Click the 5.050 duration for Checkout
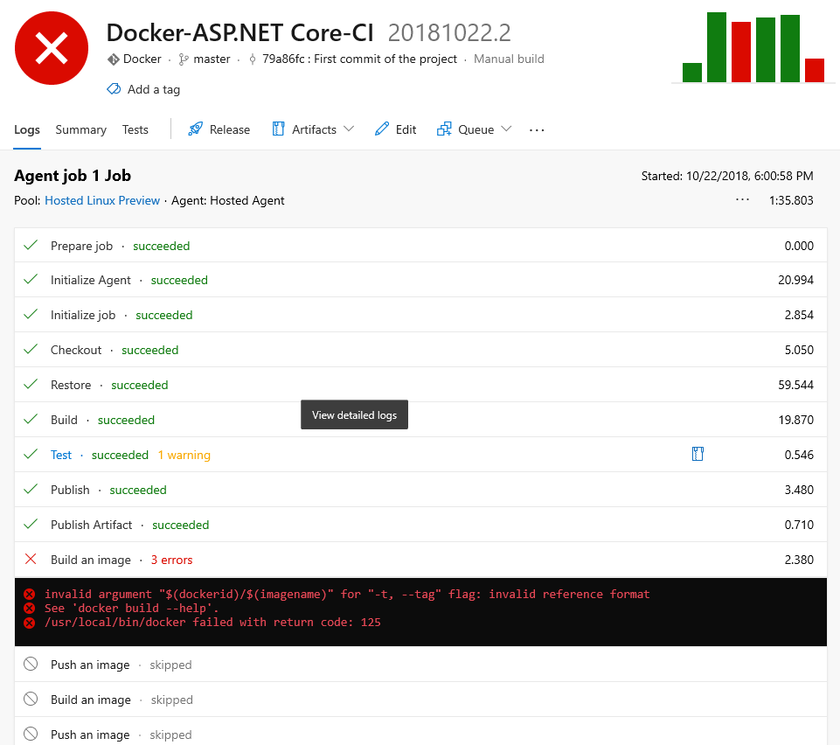Viewport: 840px width, 745px height. click(x=799, y=350)
